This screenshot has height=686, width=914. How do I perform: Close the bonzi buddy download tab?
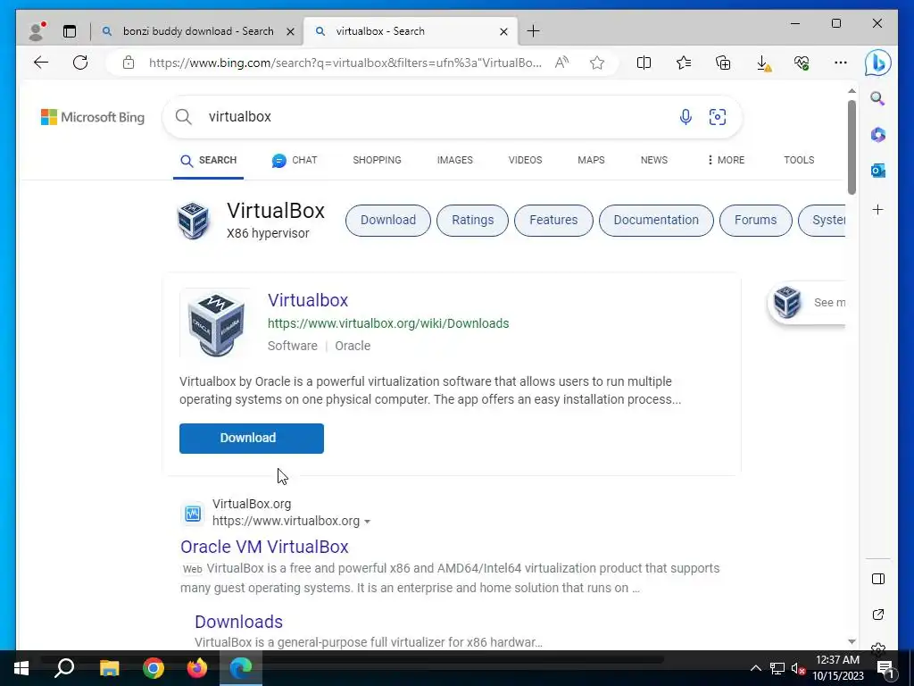coord(290,31)
